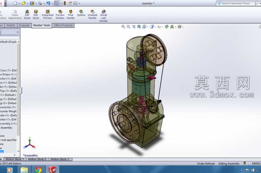Open dropdown arrow next to Print icon

pyautogui.click(x=44, y=3)
